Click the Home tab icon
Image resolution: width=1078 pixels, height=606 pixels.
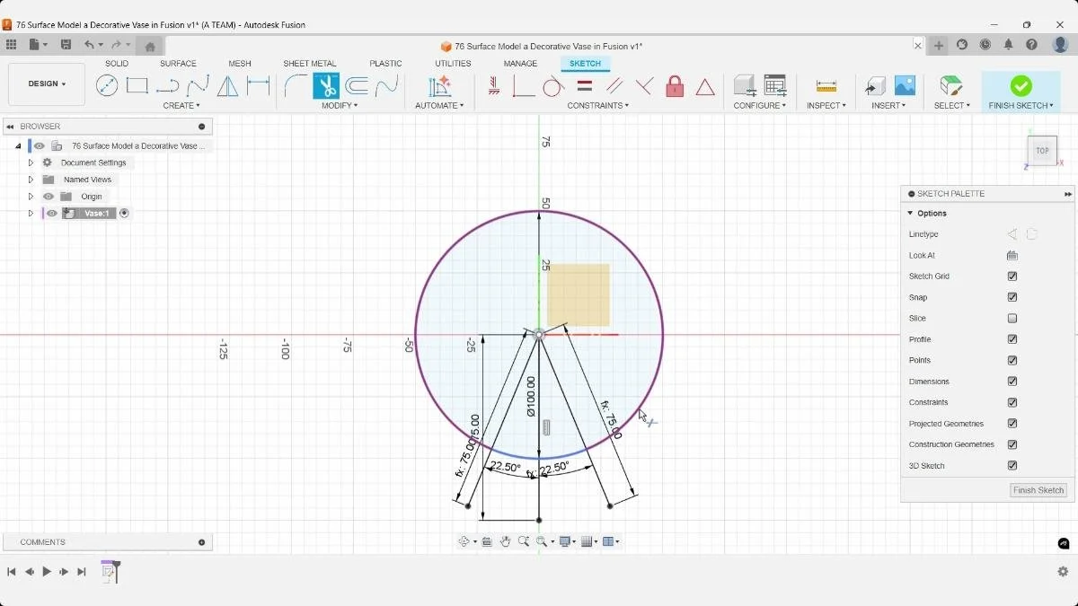point(150,47)
